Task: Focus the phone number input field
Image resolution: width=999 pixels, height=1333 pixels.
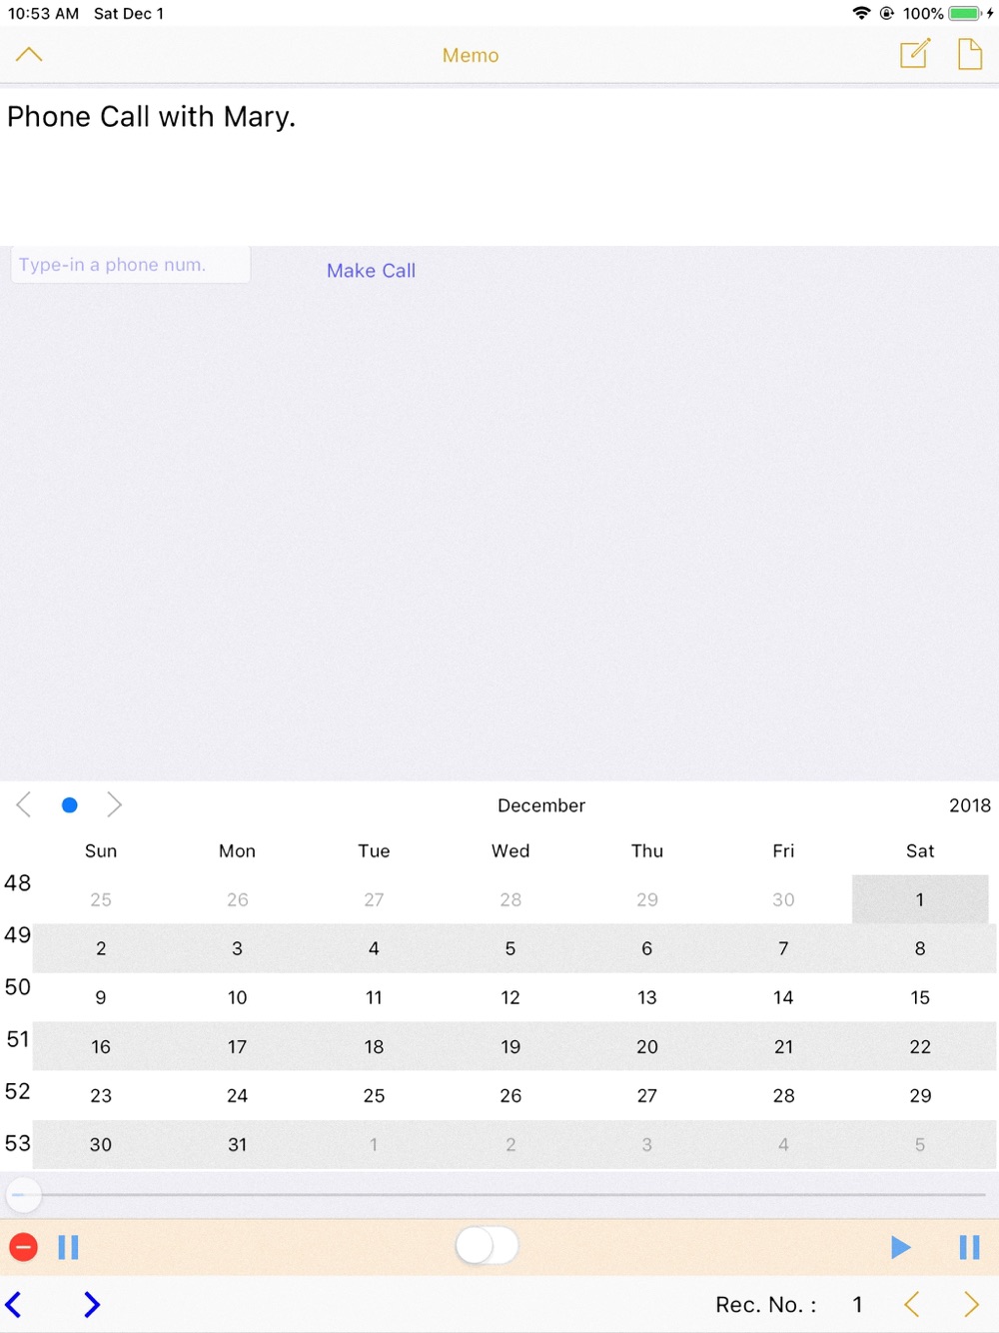Action: click(130, 265)
